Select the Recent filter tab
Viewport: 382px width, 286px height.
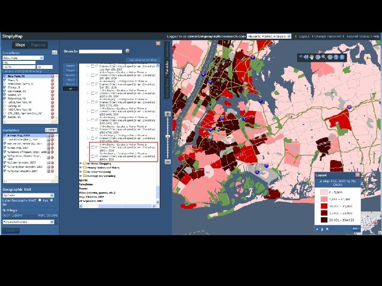click(71, 66)
